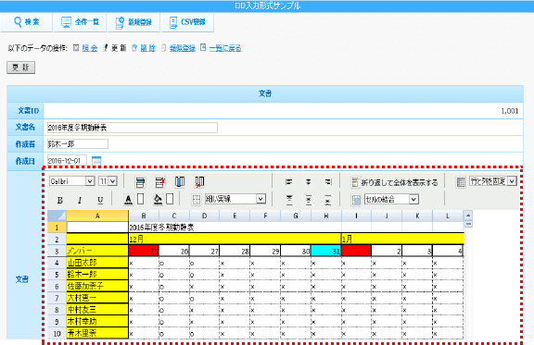Viewport: 534px width, 345px height.
Task: Select the 1月 merged cell
Action: tap(402, 240)
